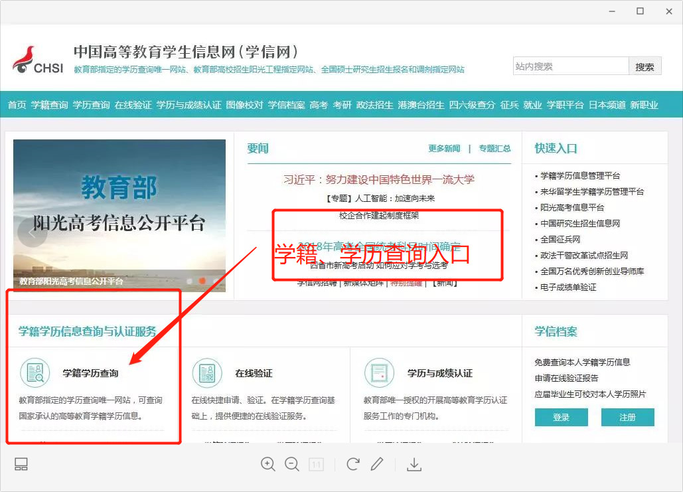Open the 高考 navigation item
This screenshot has width=683, height=492.
point(319,105)
